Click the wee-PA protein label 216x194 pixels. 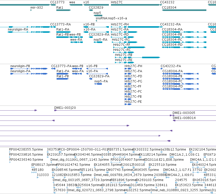[x=78, y=71]
